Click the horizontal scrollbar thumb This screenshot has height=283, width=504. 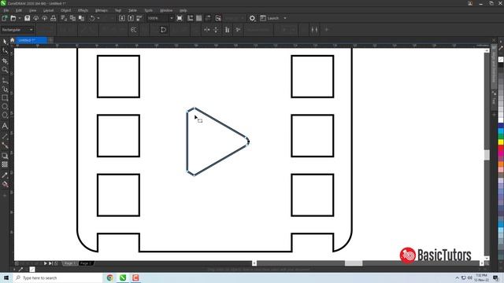[354, 263]
